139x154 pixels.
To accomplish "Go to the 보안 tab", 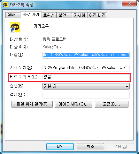I will 64,15.
